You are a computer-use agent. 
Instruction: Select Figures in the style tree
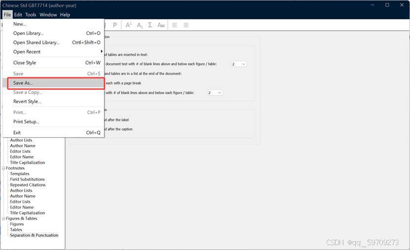(x=17, y=224)
